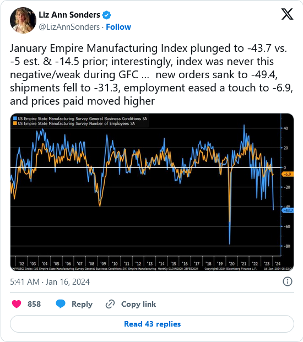This screenshot has width=303, height=342.
Task: Click the copy link chain icon
Action: pyautogui.click(x=110, y=304)
